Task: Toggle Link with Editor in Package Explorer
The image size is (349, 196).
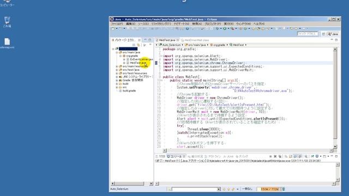Action: click(138, 45)
